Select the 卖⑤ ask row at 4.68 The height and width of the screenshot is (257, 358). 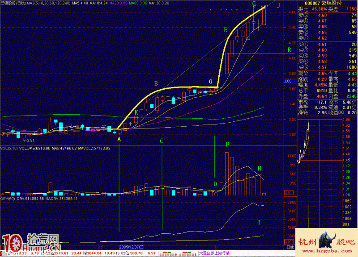click(328, 15)
